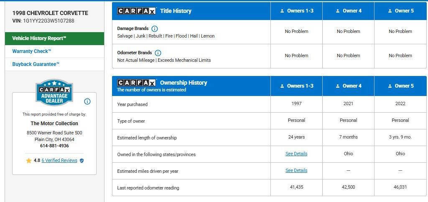Open the 6 Verified Reviews link
The image size is (428, 202).
[59, 160]
